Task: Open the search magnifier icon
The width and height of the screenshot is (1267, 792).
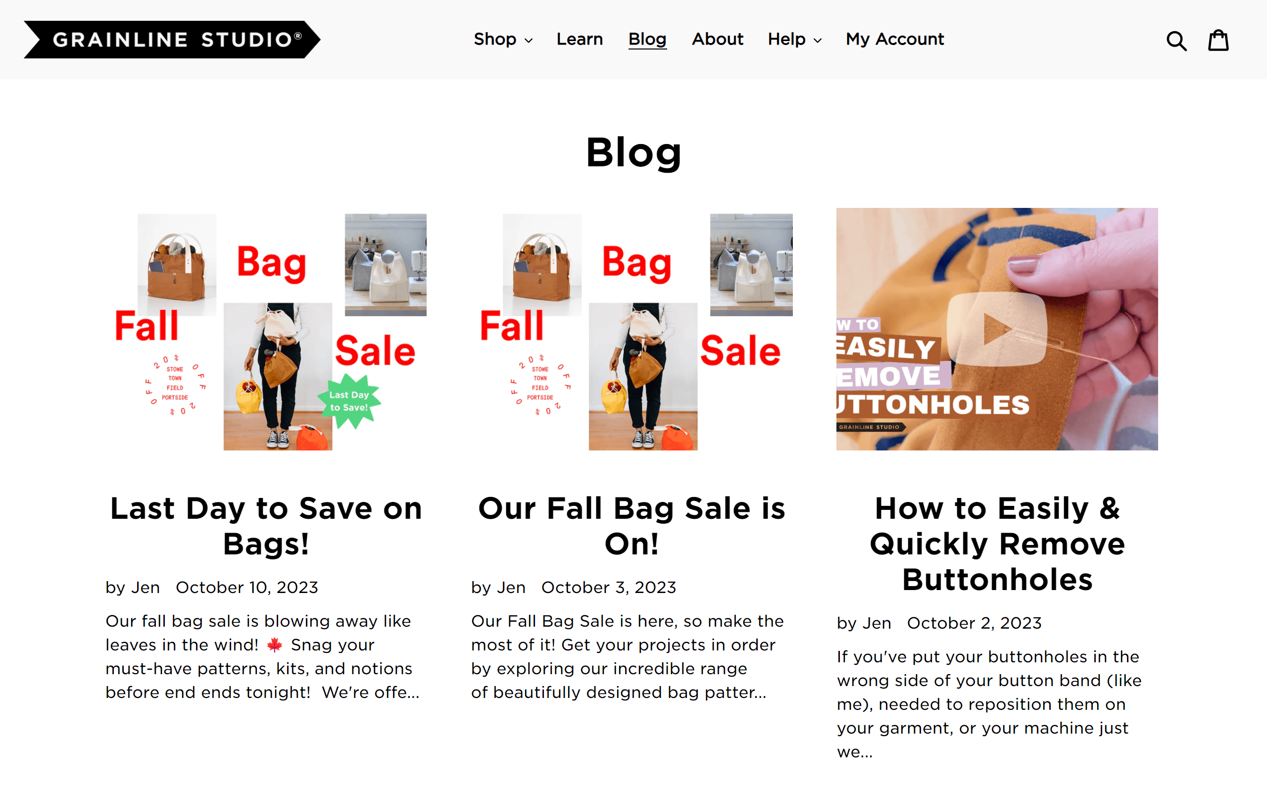Action: click(1176, 40)
